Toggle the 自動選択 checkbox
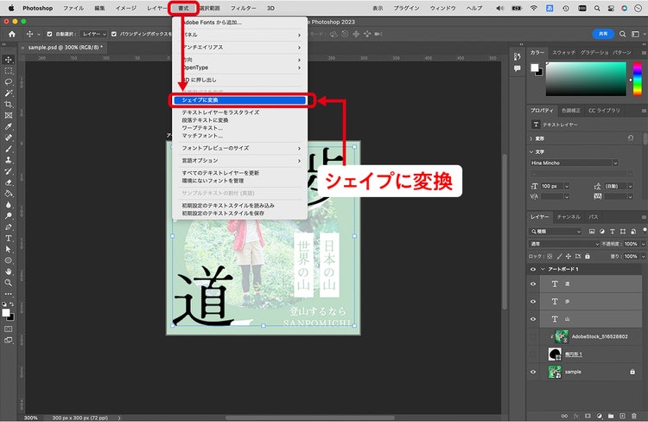Screen dimensions: 648x422 [x=49, y=34]
